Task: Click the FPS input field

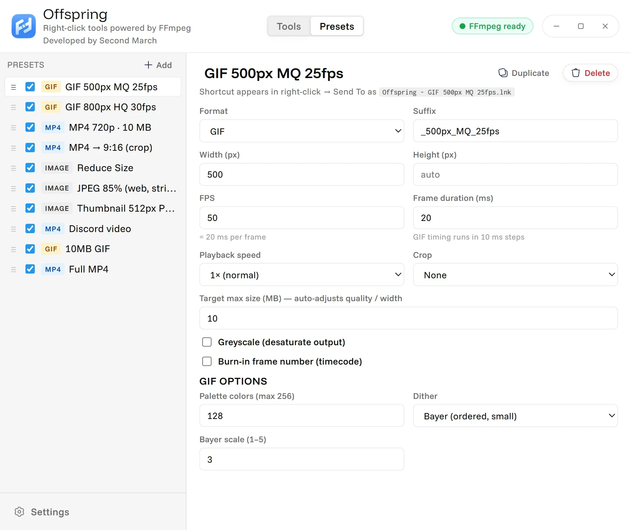Action: (x=302, y=218)
